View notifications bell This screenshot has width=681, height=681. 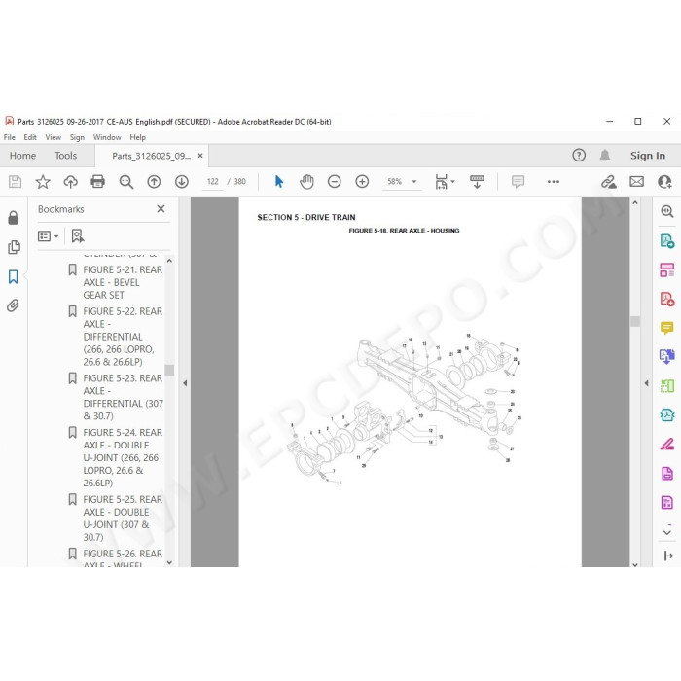[x=605, y=155]
